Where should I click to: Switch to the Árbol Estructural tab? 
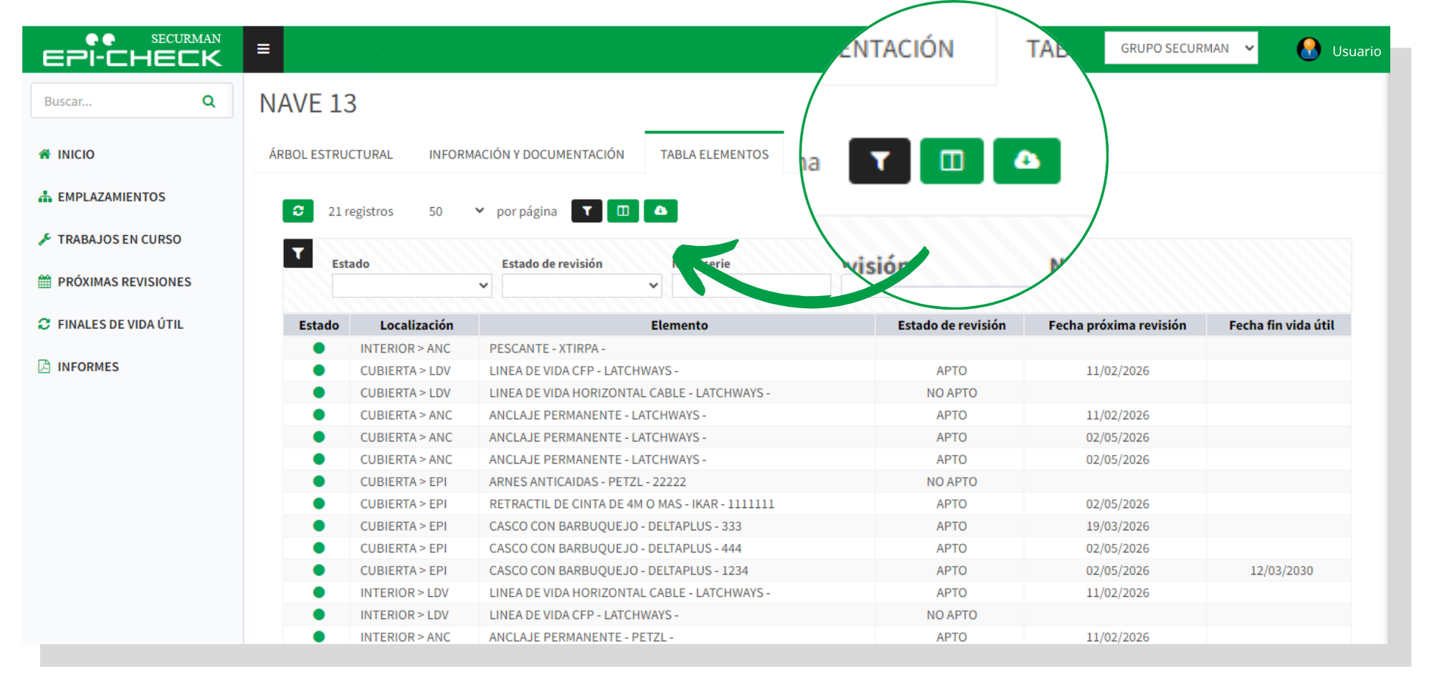click(x=331, y=154)
